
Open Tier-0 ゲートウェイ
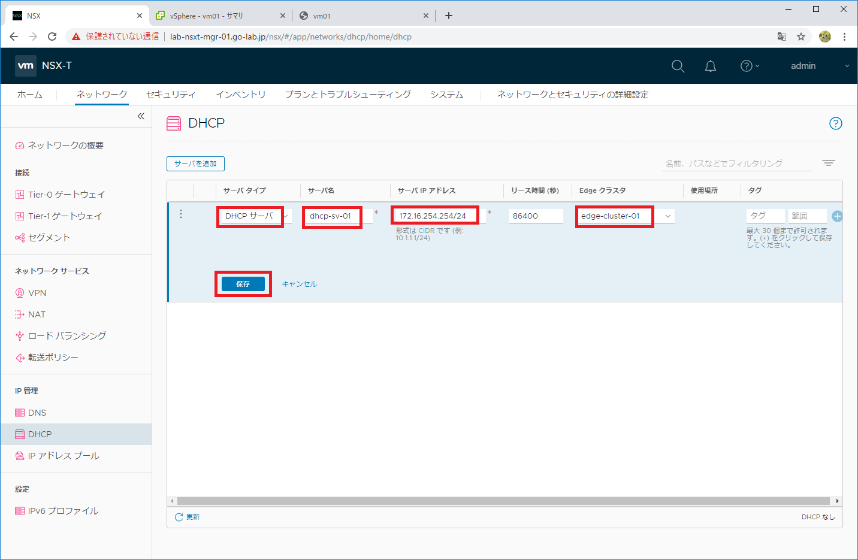click(67, 195)
